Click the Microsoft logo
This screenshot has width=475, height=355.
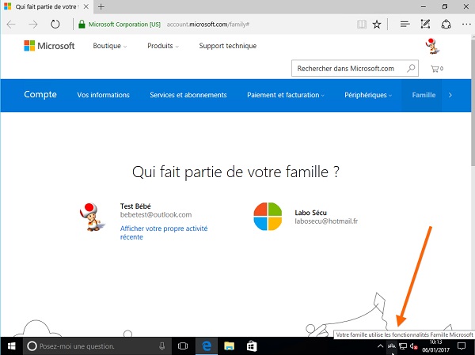[x=49, y=46]
